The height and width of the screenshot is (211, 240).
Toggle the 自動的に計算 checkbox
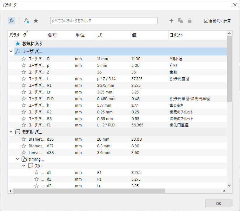click(206, 21)
